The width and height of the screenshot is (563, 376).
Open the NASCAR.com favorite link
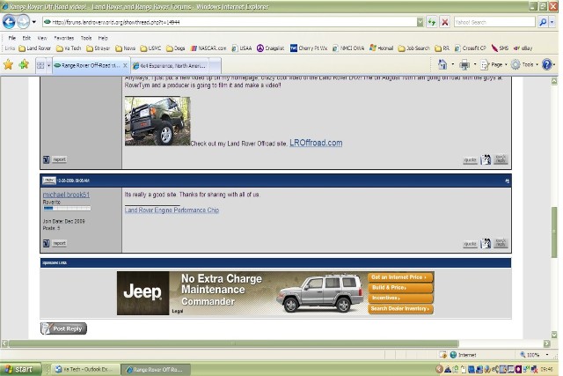(208, 48)
